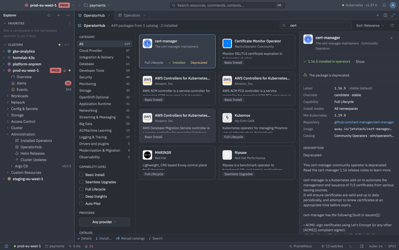The width and height of the screenshot is (399, 250).
Task: Click the cert search field
Action: coord(316,26)
